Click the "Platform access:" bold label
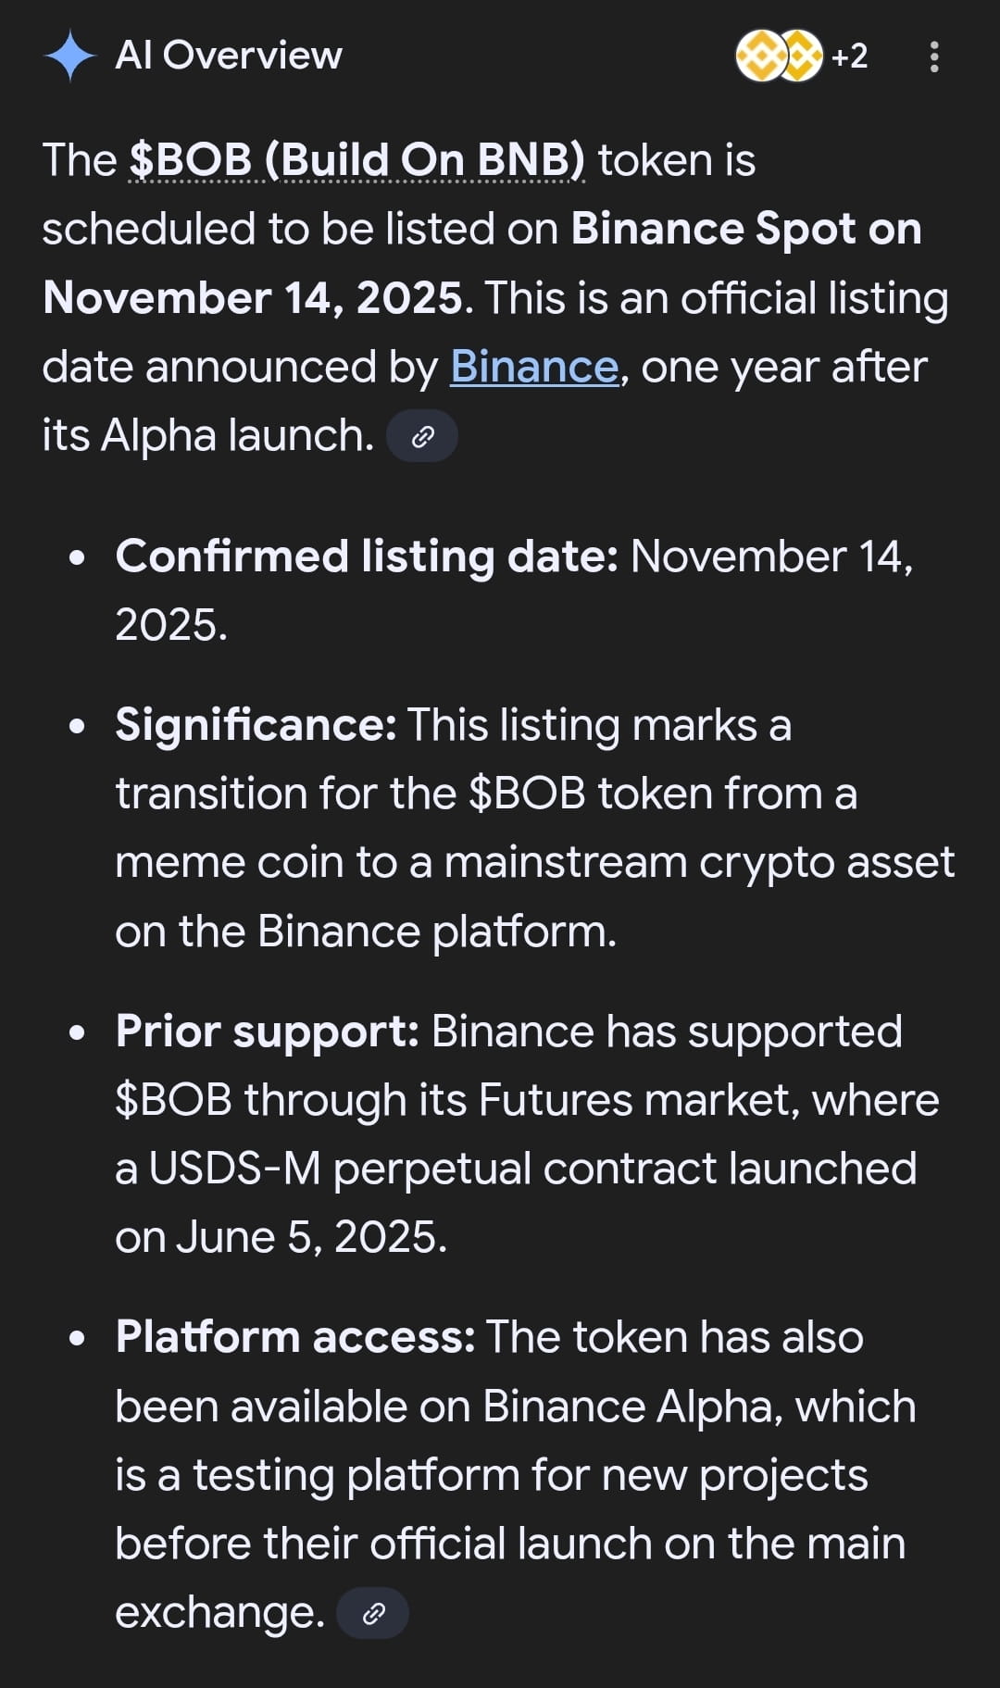Screen dimensions: 1000x1688 pos(295,1337)
